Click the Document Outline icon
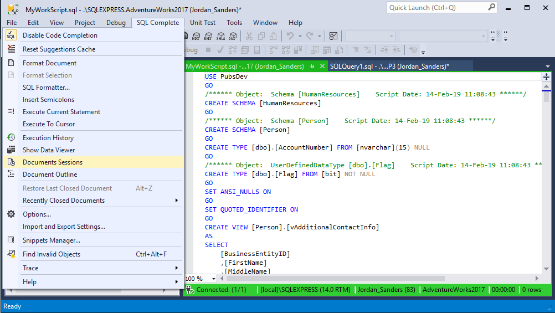This screenshot has width=555, height=313. [11, 174]
